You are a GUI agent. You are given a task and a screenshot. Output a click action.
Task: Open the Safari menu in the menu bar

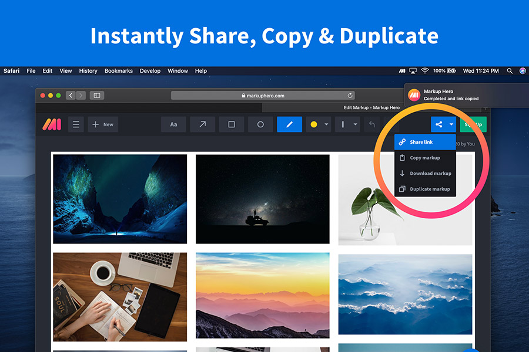(12, 71)
